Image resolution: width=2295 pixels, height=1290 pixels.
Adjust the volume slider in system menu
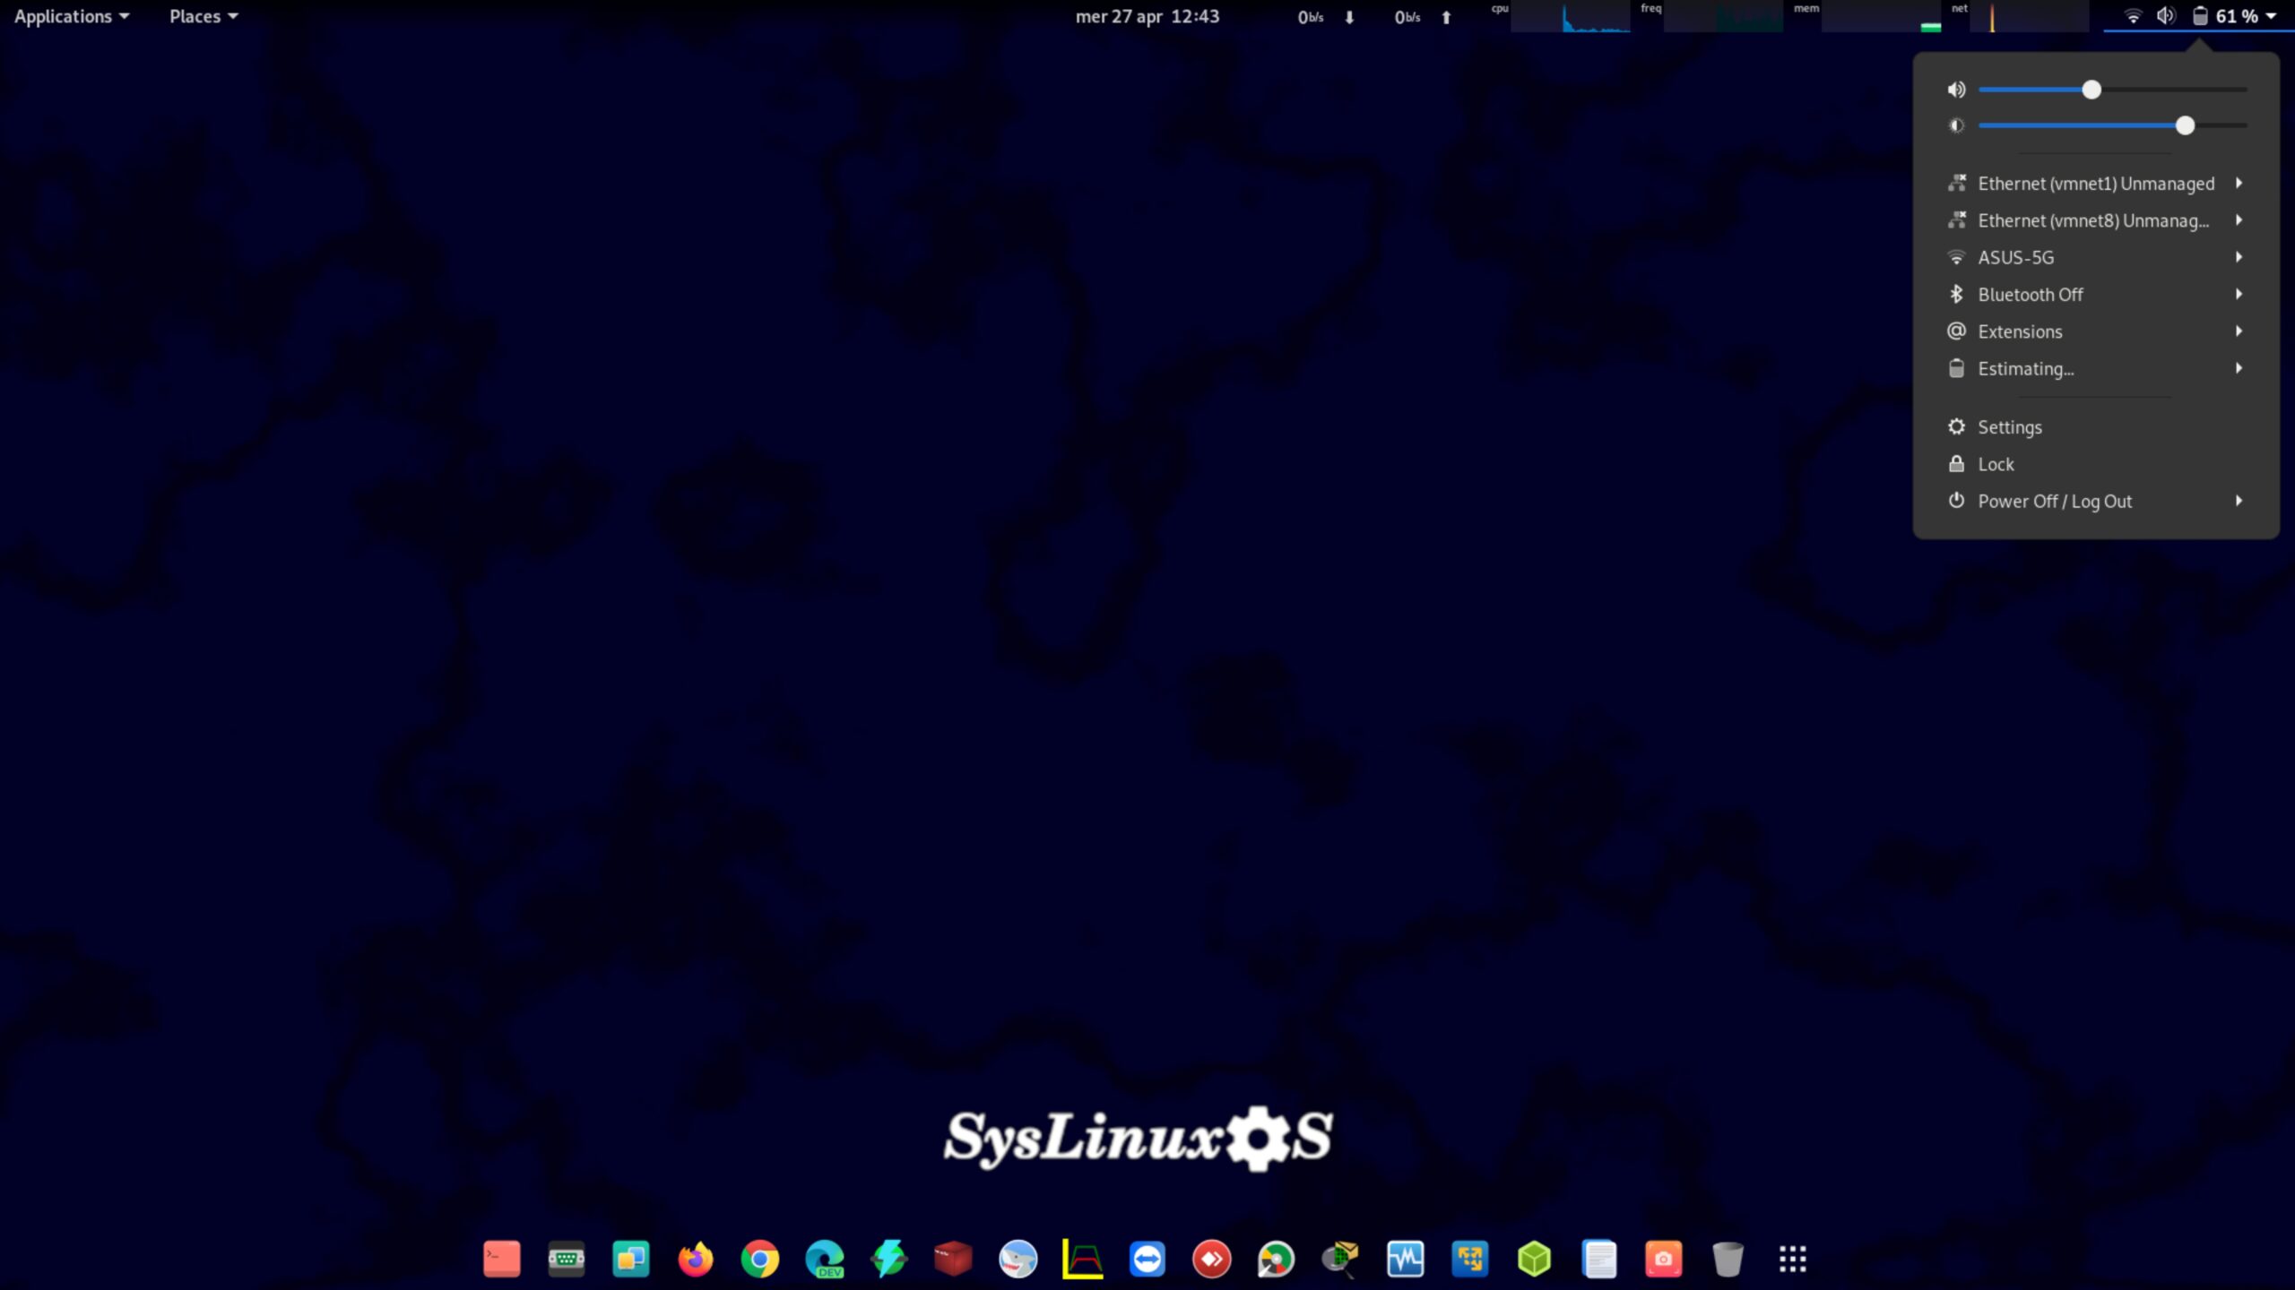pyautogui.click(x=2113, y=90)
